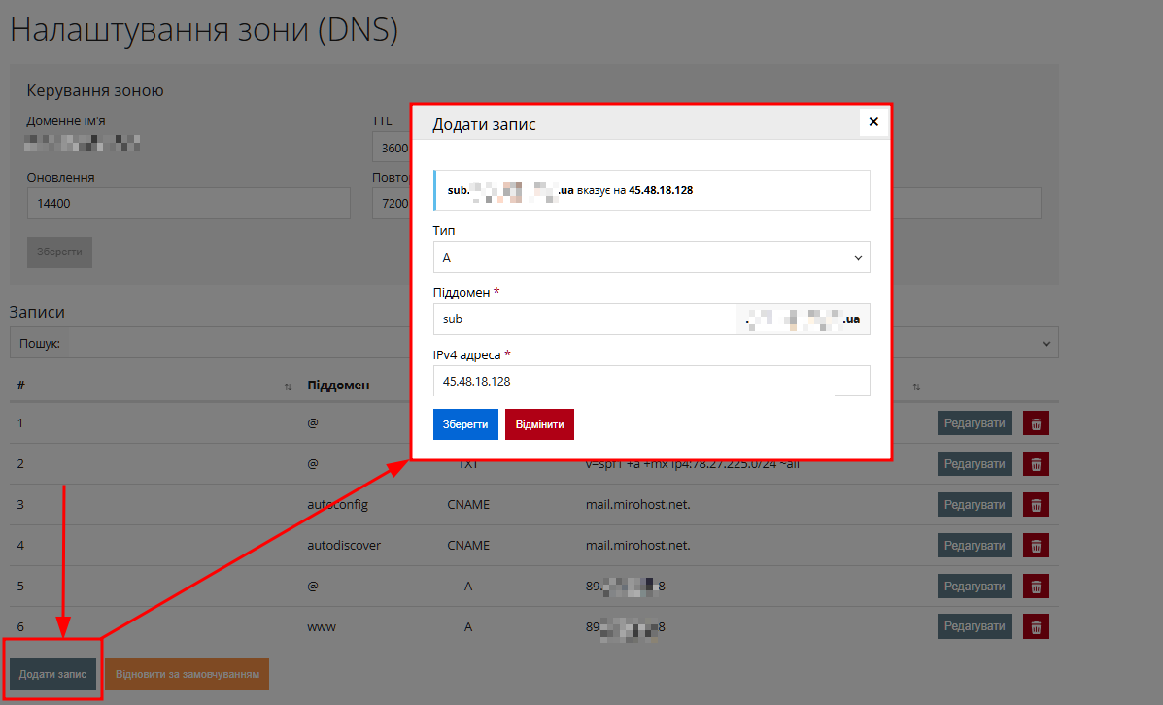
Task: Click the IPv4 адреса input field
Action: pos(651,381)
